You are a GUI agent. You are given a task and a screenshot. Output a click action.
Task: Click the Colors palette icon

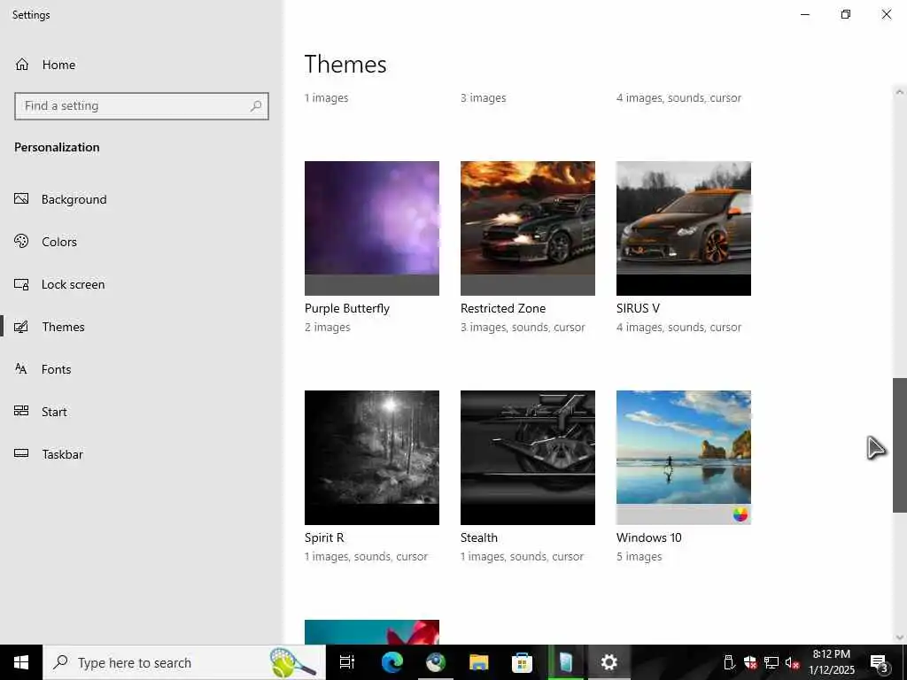coord(21,241)
